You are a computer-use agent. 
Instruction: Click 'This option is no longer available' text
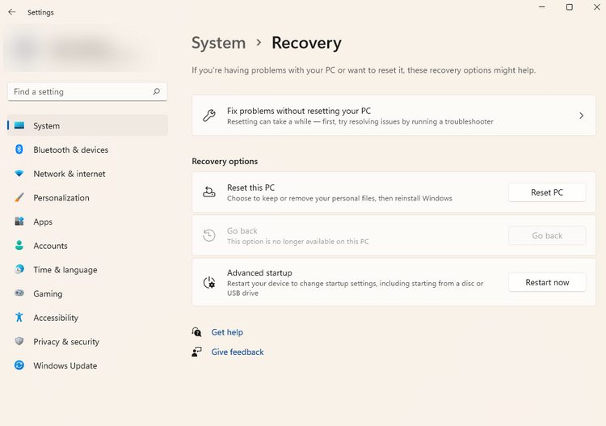(x=297, y=241)
